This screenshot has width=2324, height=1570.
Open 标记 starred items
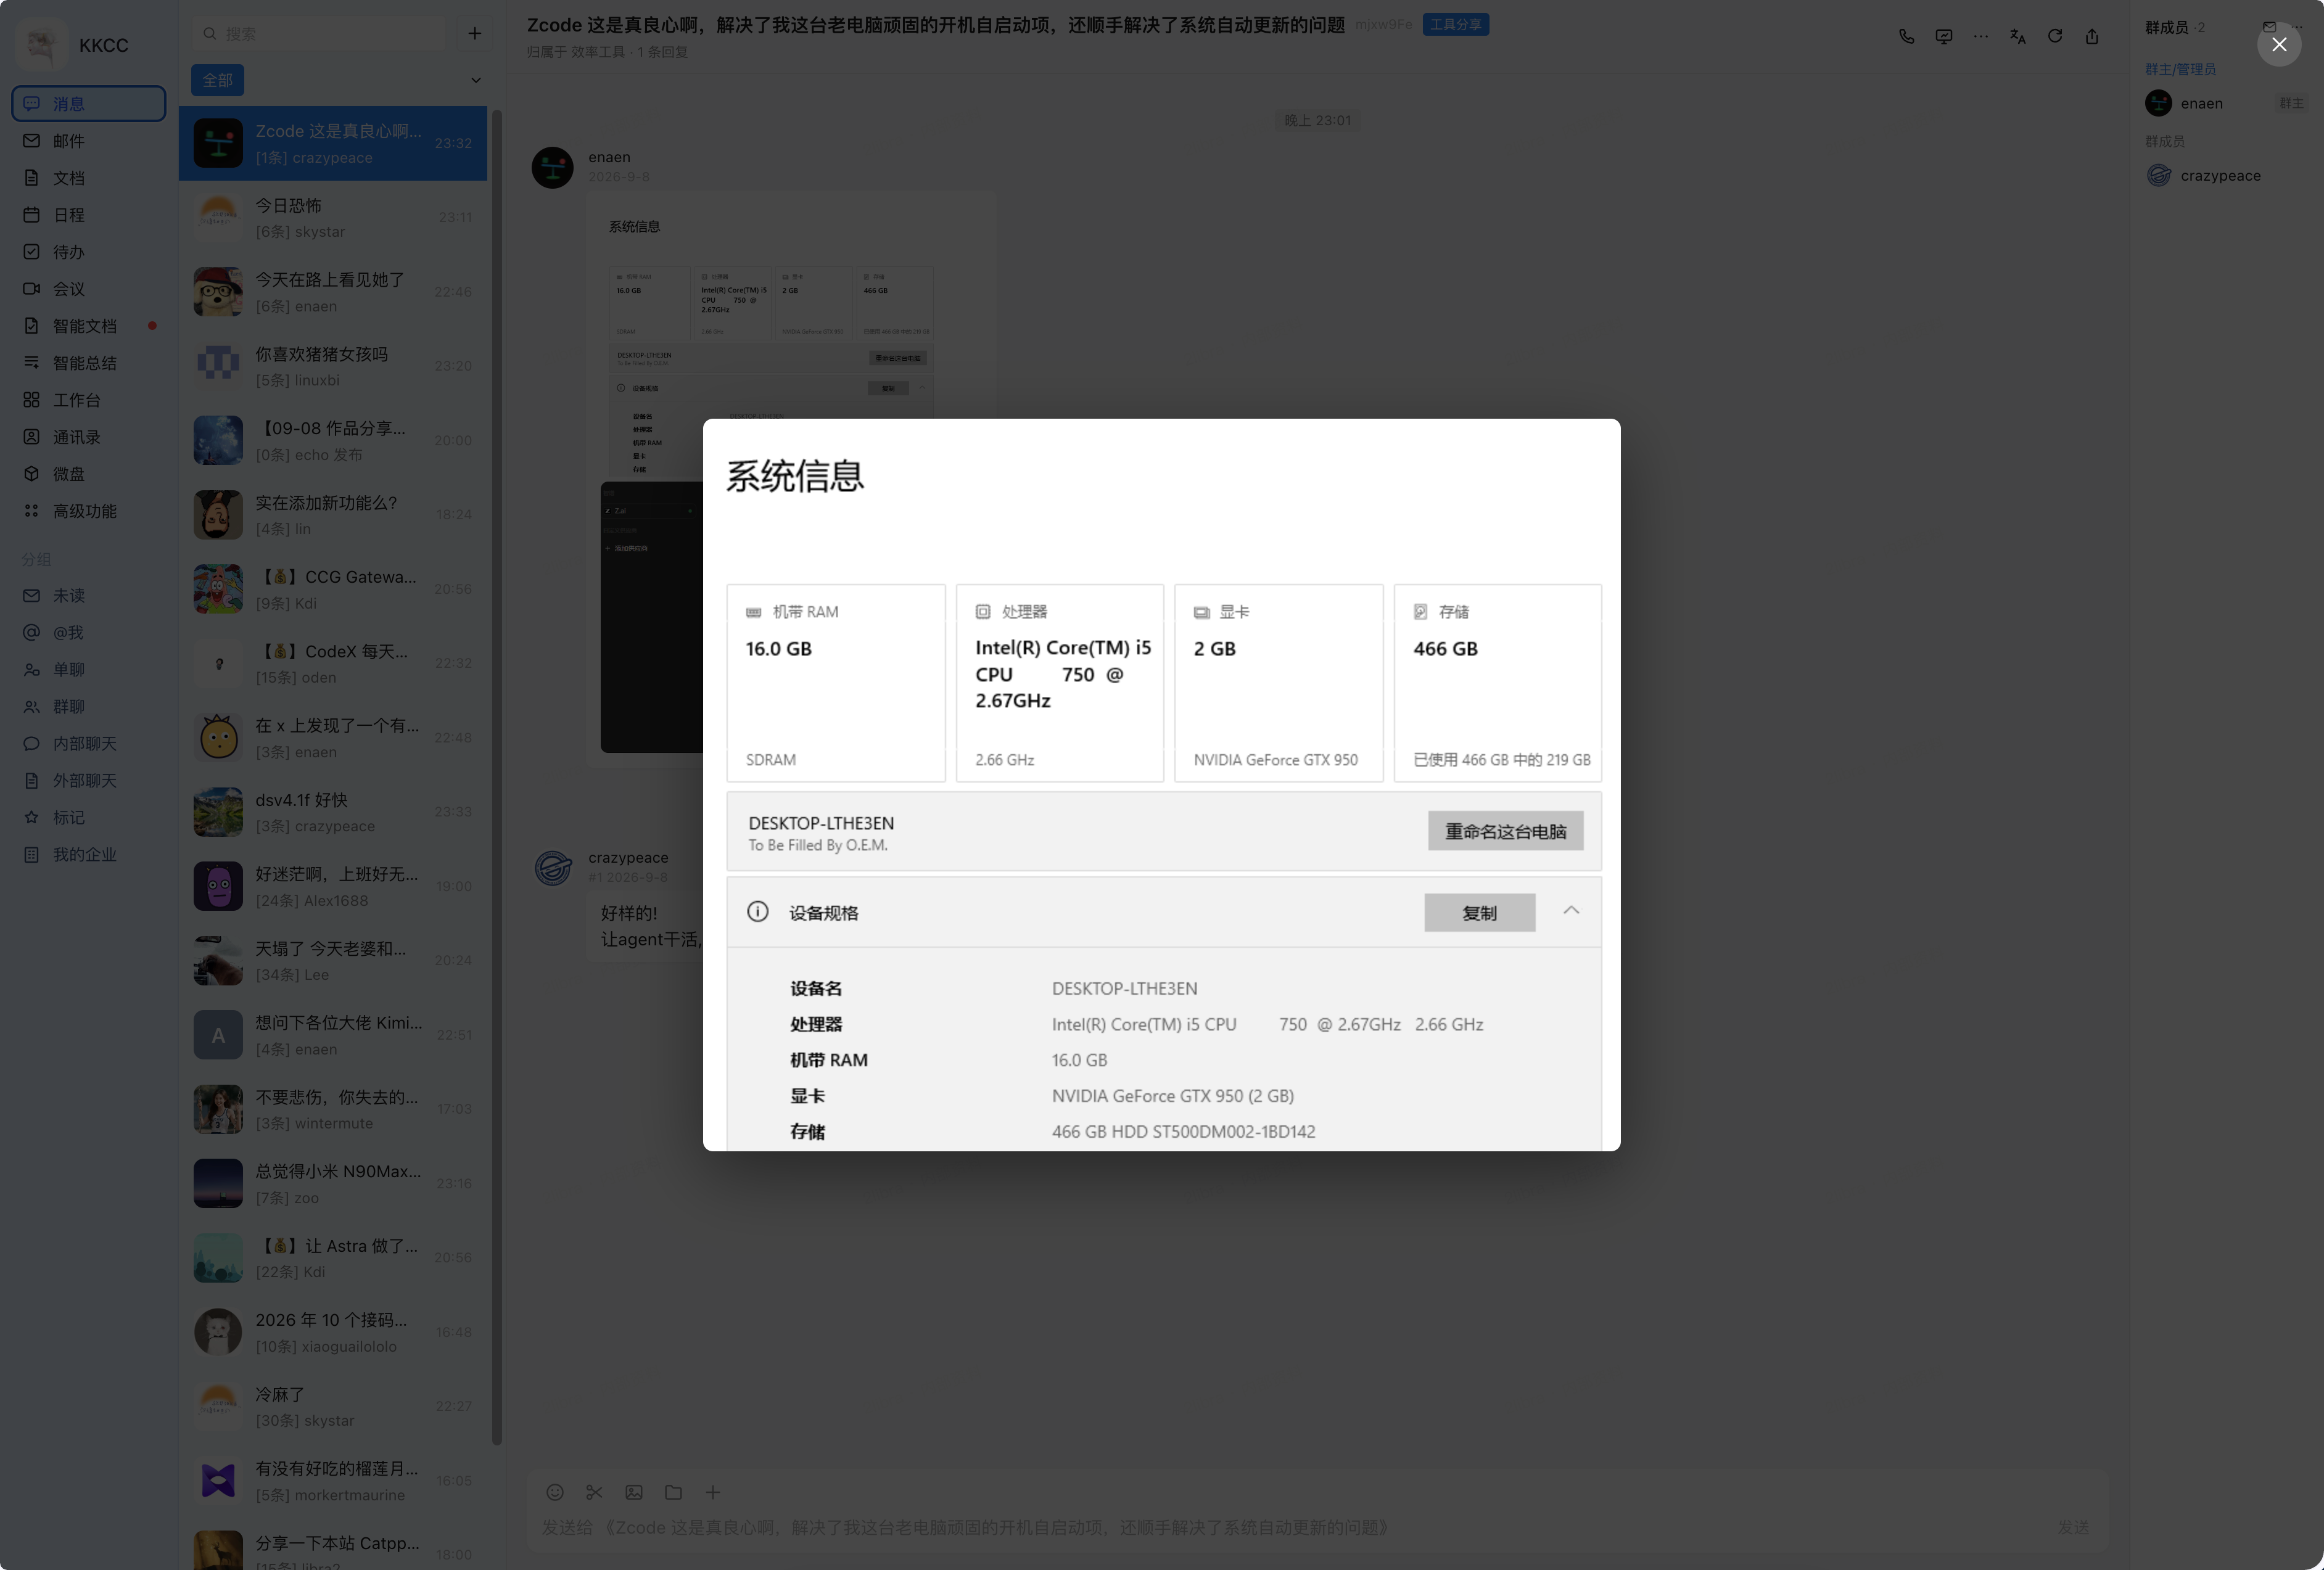pos(89,817)
